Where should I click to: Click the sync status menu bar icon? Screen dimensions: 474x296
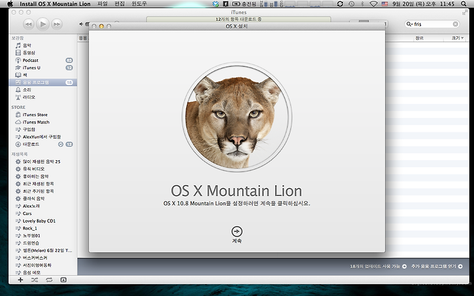[340, 4]
